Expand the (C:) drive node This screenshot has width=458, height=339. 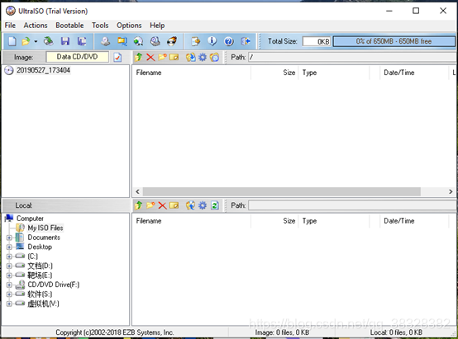click(x=9, y=257)
